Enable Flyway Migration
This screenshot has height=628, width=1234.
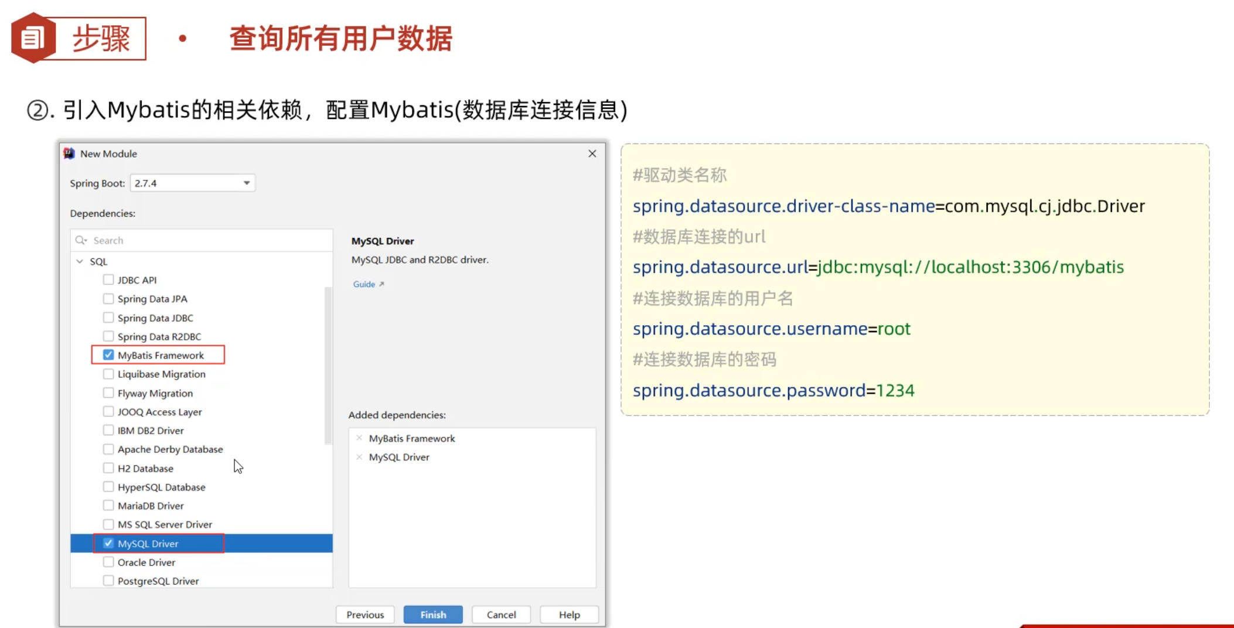pyautogui.click(x=108, y=392)
